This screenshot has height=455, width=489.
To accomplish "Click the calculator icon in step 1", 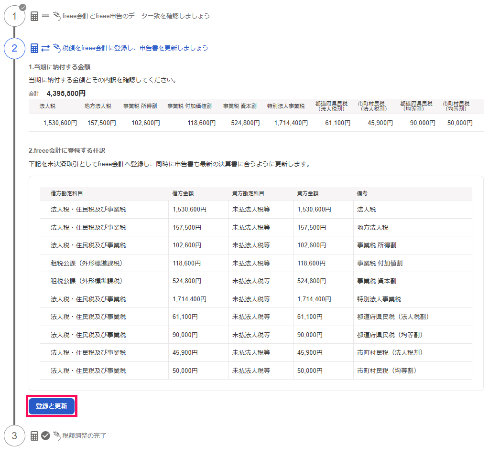I will [34, 16].
